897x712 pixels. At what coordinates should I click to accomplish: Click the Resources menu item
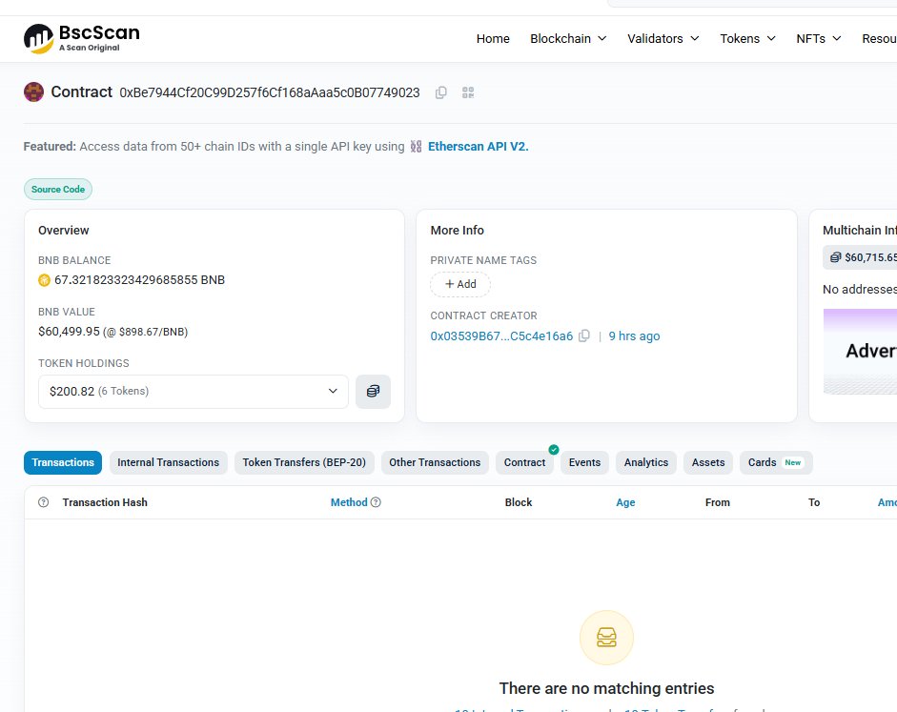pyautogui.click(x=879, y=38)
